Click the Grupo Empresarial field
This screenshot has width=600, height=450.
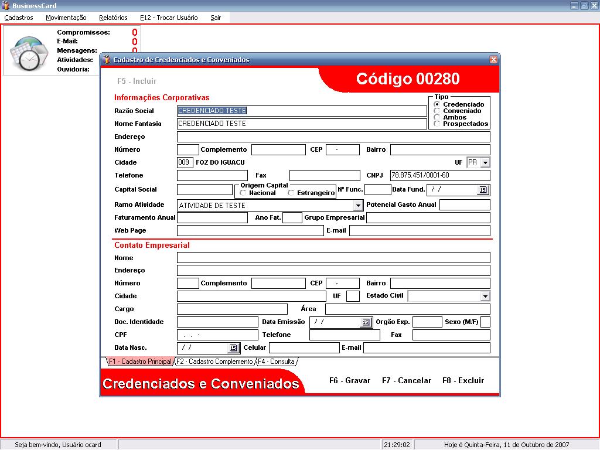[428, 218]
